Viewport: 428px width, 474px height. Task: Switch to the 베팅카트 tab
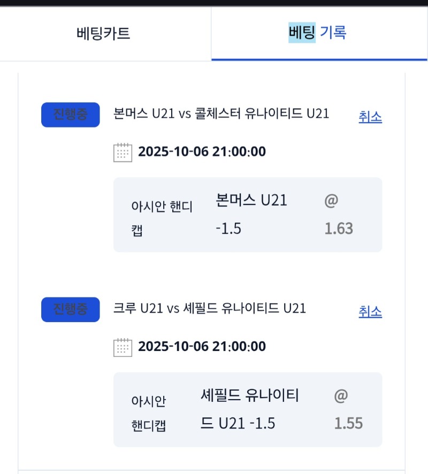103,33
